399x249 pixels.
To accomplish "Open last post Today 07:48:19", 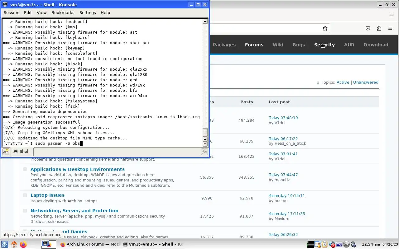I will tap(283, 118).
